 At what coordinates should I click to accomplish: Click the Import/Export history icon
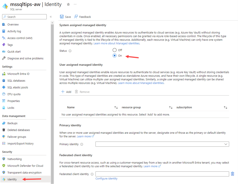pyautogui.click(x=4, y=144)
